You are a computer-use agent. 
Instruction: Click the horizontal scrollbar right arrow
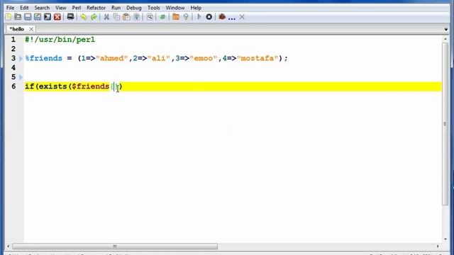pyautogui.click(x=438, y=246)
